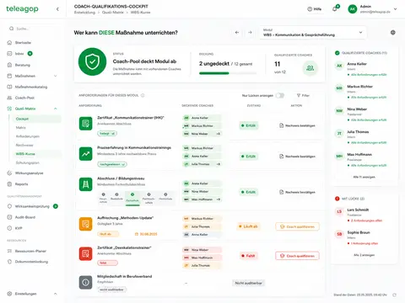Go to next module with right arrow

(250, 33)
